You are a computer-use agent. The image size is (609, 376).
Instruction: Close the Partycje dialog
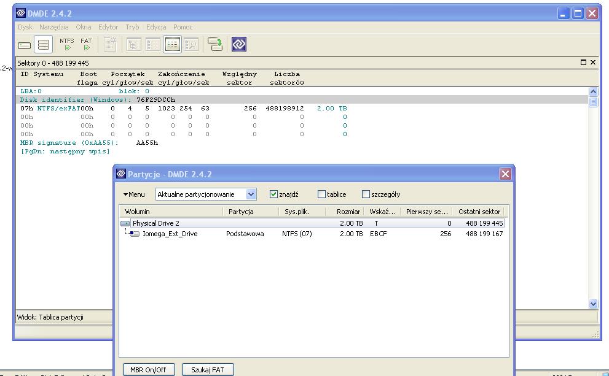pos(505,174)
